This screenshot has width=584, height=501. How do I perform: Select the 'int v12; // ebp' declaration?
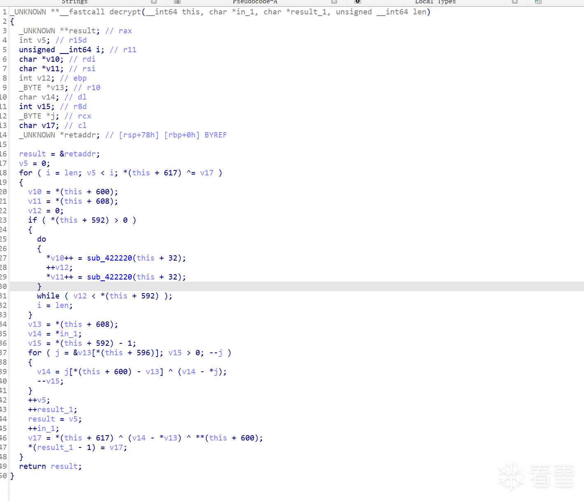53,78
